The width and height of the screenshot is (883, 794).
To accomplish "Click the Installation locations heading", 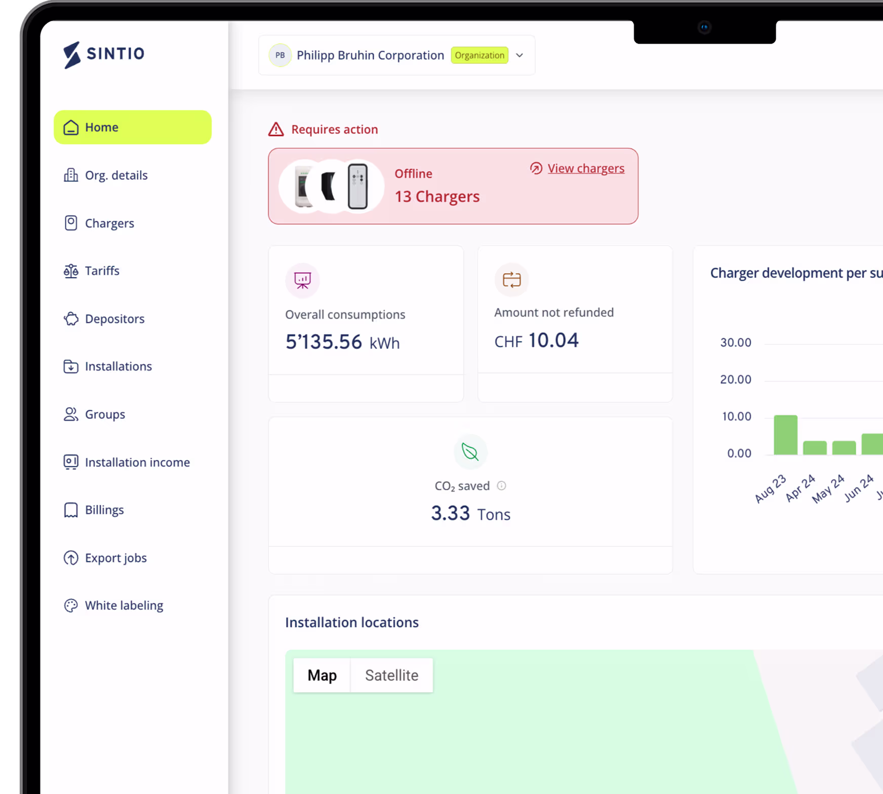I will (352, 622).
